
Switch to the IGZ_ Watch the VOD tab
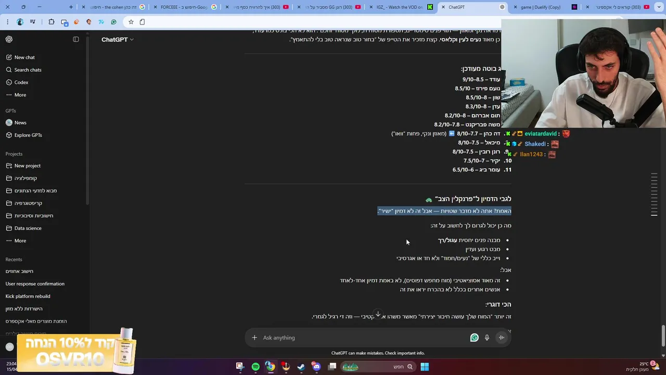[x=400, y=7]
